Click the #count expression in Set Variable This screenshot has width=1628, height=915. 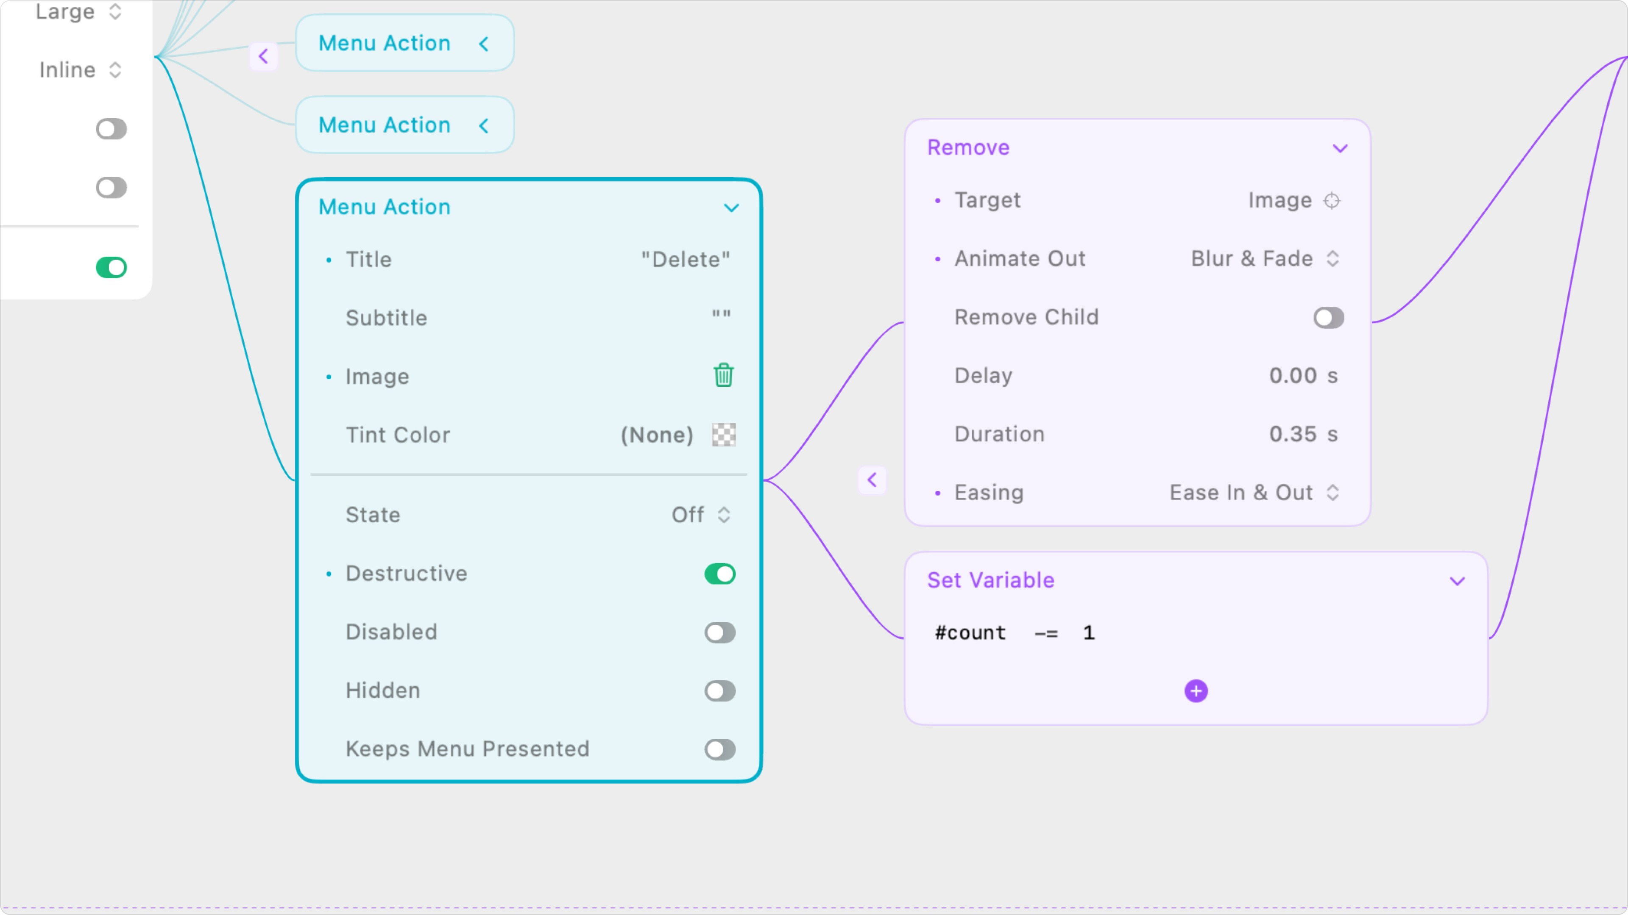click(x=971, y=632)
